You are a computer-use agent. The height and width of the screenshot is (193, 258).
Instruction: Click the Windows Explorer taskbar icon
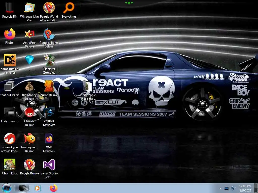point(23,188)
